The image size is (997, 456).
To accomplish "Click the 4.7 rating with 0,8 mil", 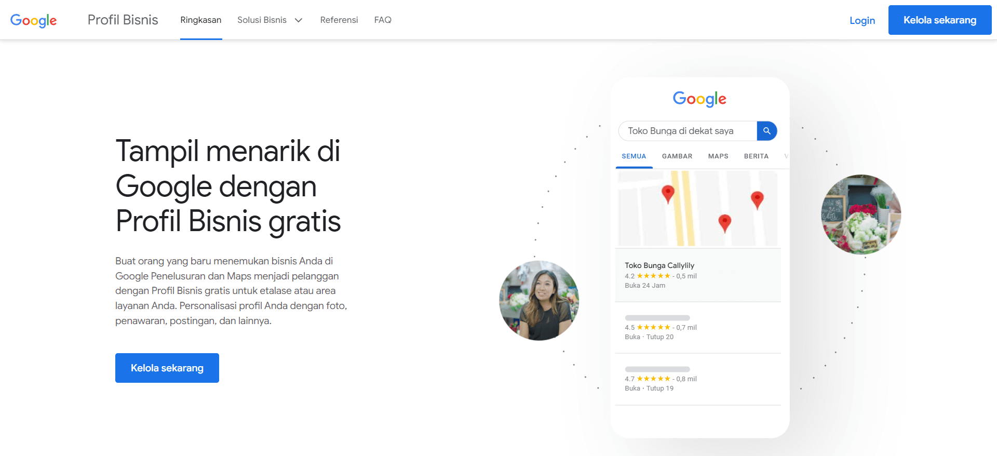I will coord(661,379).
